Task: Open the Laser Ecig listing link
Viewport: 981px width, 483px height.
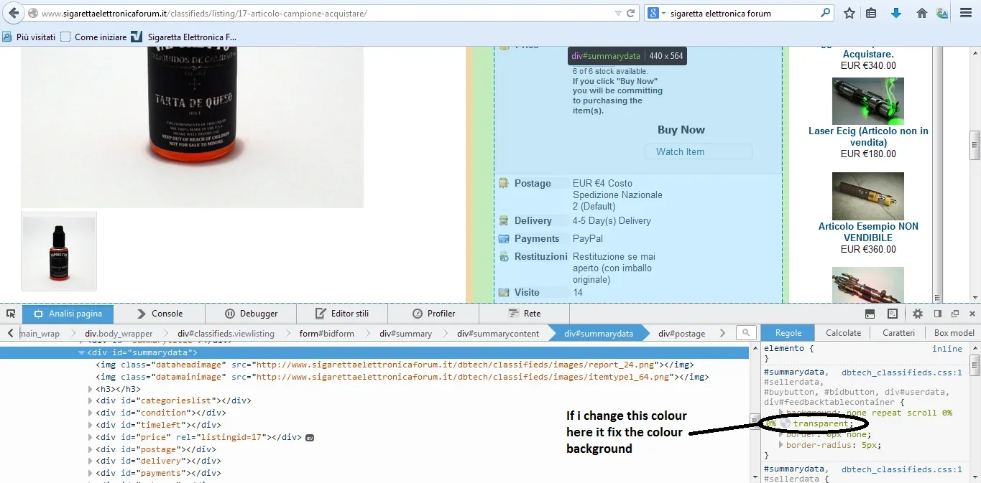Action: pyautogui.click(x=868, y=136)
